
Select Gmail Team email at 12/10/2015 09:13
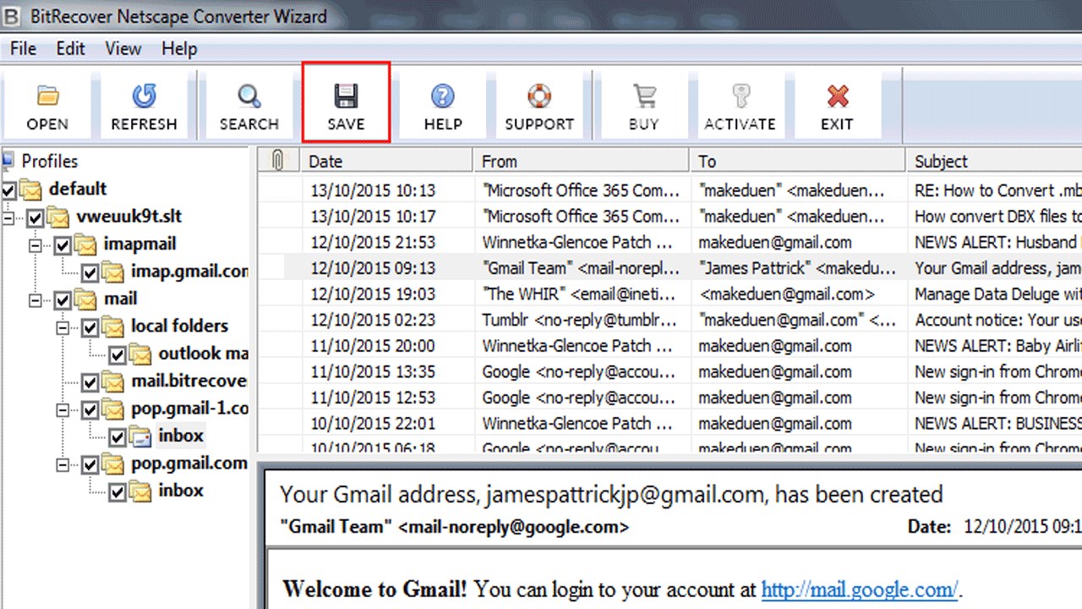coord(669,268)
